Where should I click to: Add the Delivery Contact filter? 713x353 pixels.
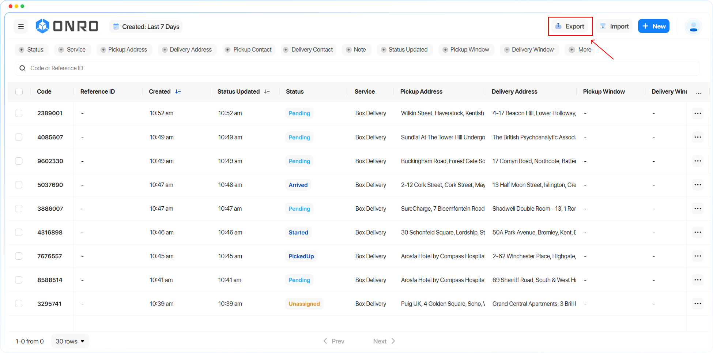pyautogui.click(x=308, y=49)
